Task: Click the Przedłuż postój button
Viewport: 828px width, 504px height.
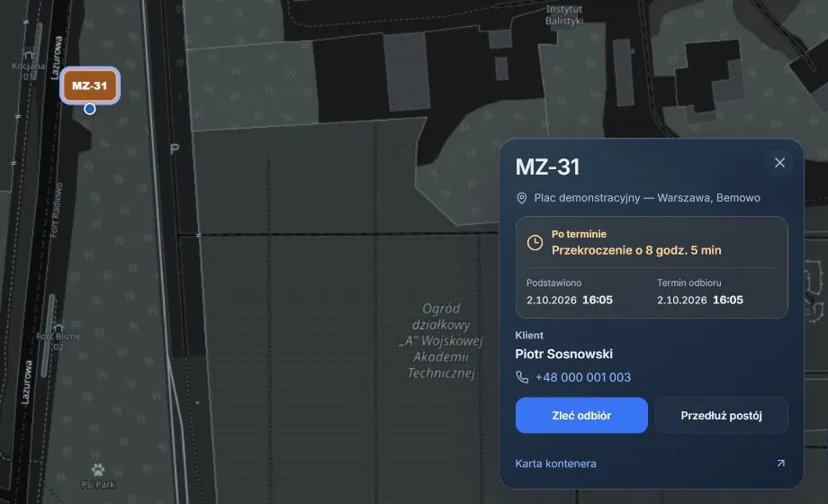Action: (721, 415)
